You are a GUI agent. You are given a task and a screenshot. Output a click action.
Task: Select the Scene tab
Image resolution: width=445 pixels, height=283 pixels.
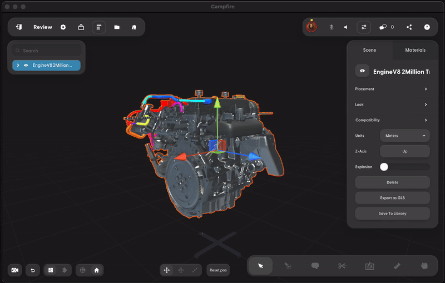pyautogui.click(x=369, y=50)
